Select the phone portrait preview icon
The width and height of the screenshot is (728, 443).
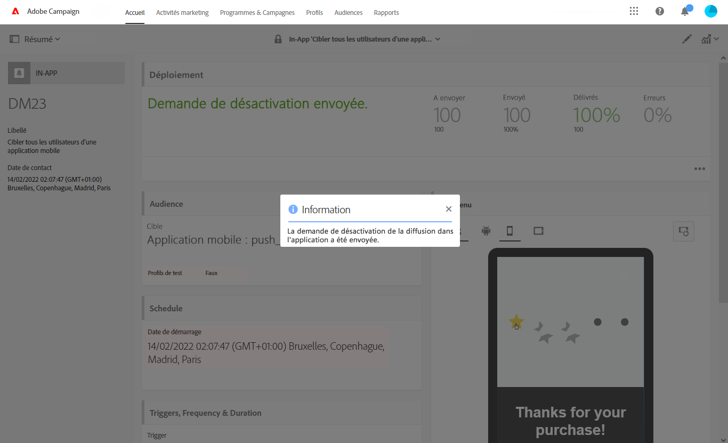coord(509,231)
